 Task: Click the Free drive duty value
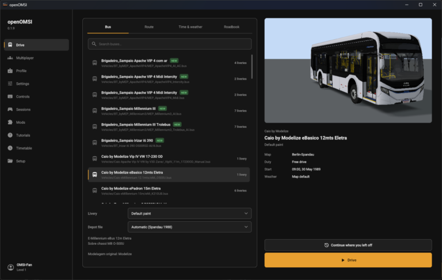pos(299,162)
